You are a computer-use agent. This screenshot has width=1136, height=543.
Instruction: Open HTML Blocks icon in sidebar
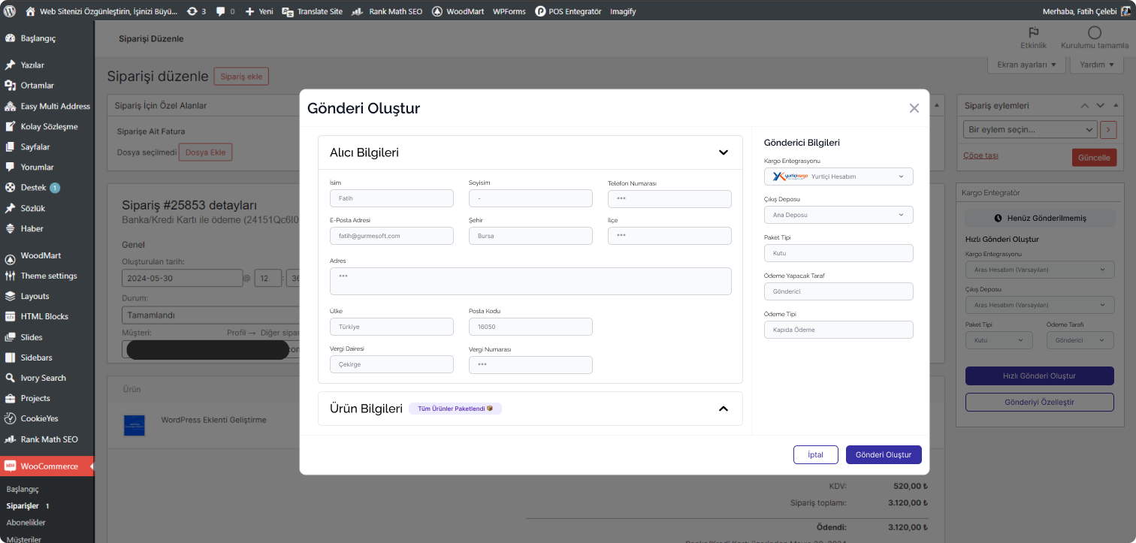tap(11, 316)
